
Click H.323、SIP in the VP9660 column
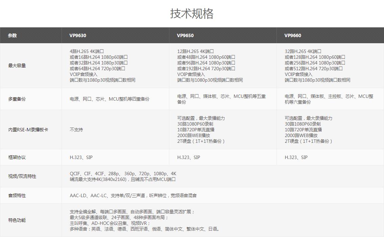[296, 157]
